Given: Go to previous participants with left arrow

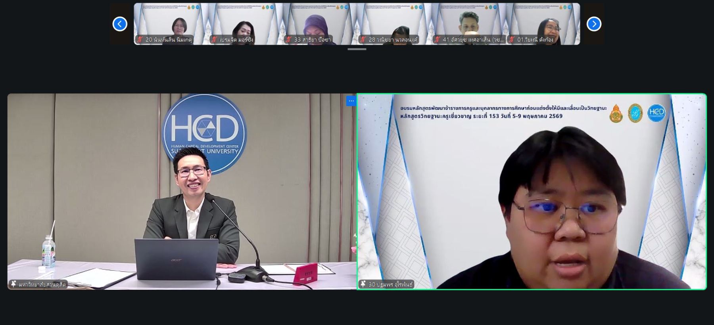Looking at the screenshot, I should click(120, 24).
